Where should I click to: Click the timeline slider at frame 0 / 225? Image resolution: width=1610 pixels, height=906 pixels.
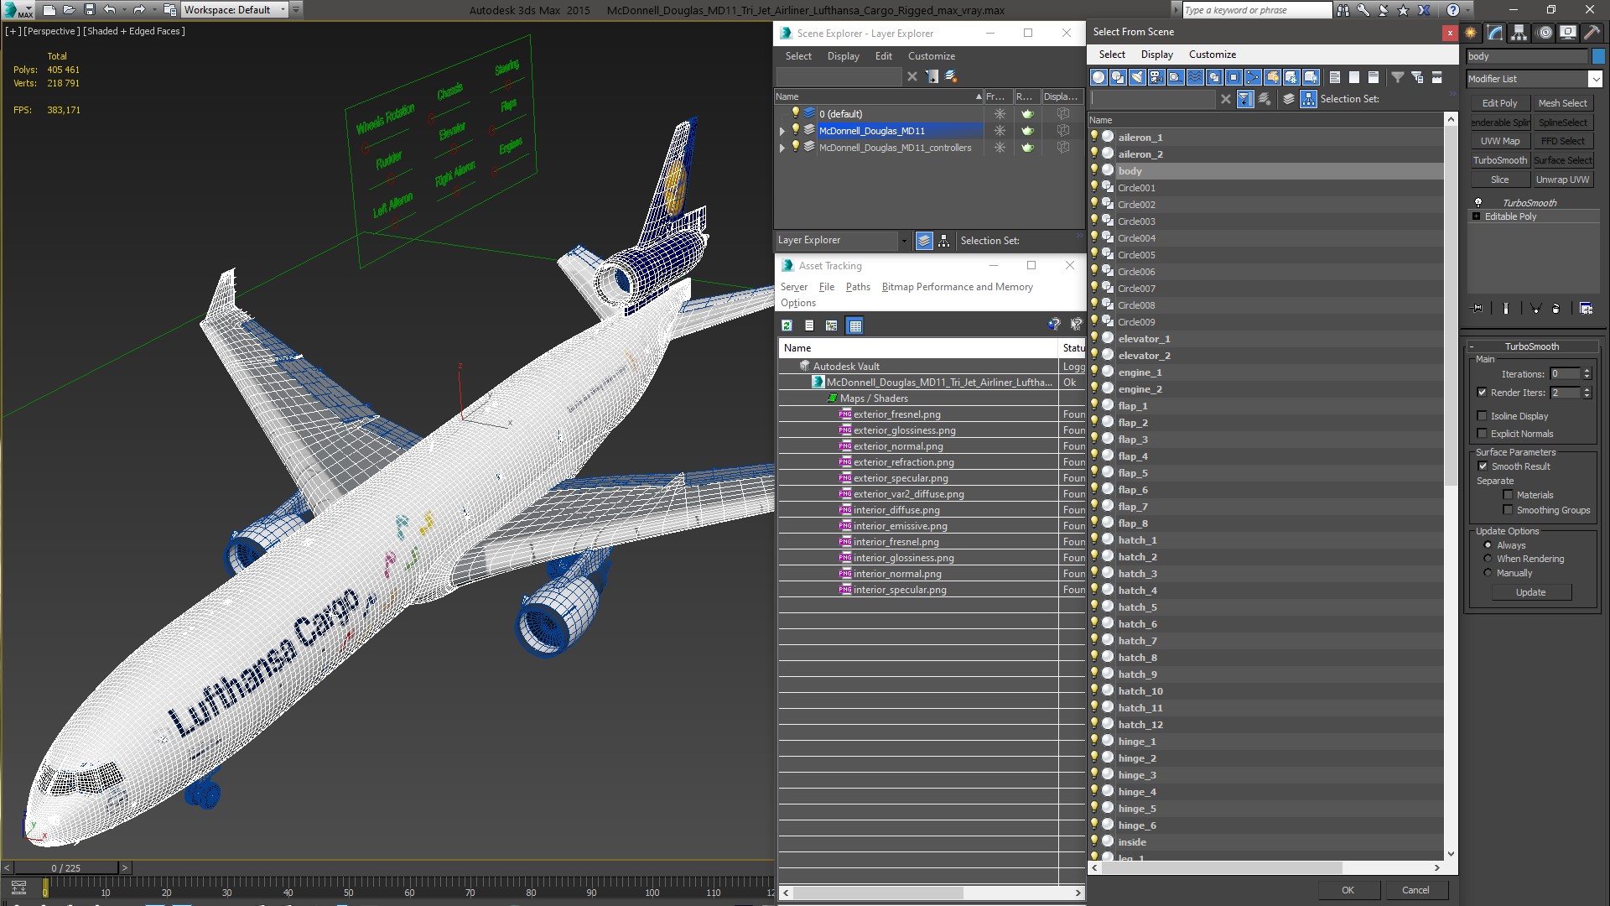tap(66, 868)
